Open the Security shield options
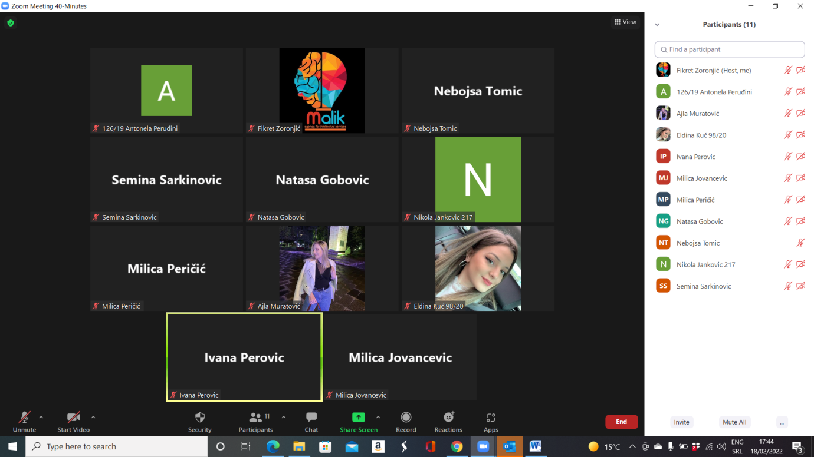 [199, 422]
